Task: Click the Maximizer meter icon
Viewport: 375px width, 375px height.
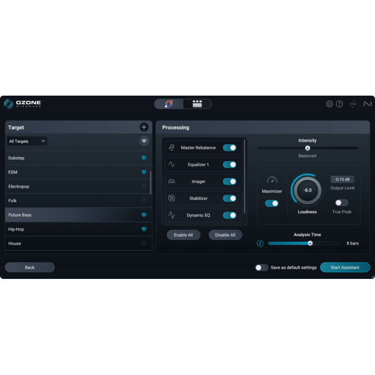Action: [272, 180]
